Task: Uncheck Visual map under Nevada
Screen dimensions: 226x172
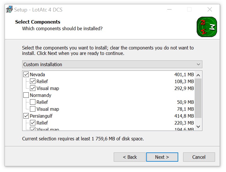Action: 33,88
